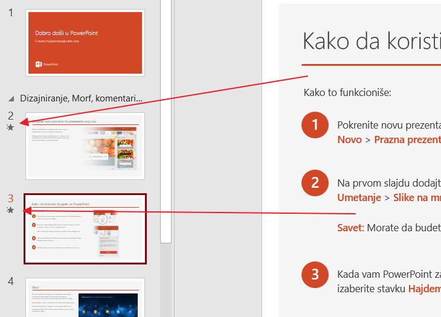Click the animation star icon beside slide 3

coord(10,210)
